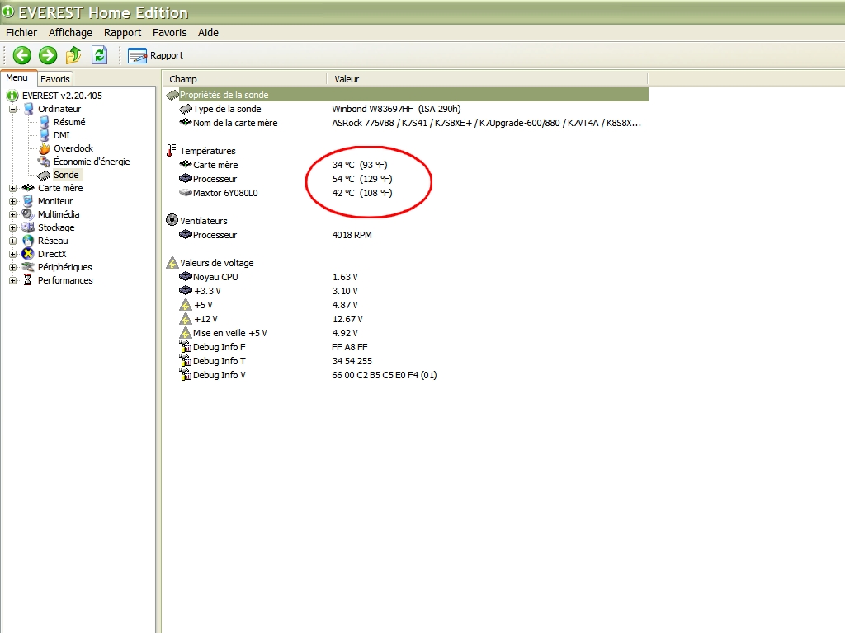The width and height of the screenshot is (845, 633).
Task: Select Économie d'énergie in the tree
Action: coord(92,162)
